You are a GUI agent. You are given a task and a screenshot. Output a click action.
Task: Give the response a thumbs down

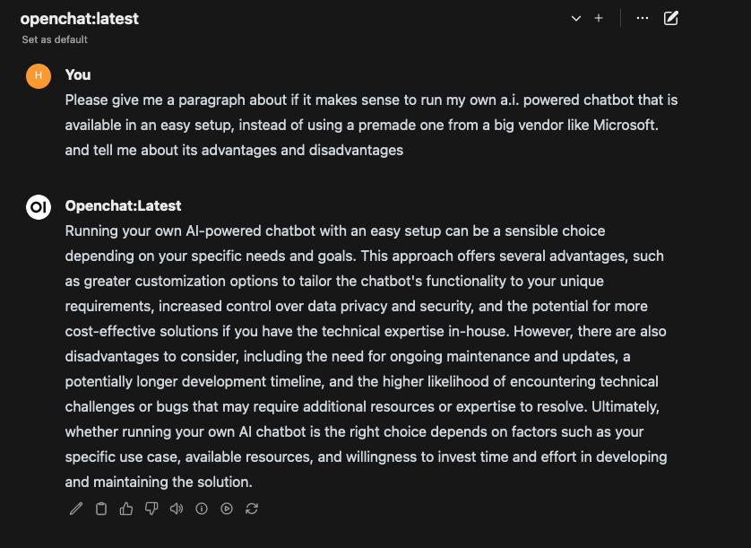click(x=151, y=509)
